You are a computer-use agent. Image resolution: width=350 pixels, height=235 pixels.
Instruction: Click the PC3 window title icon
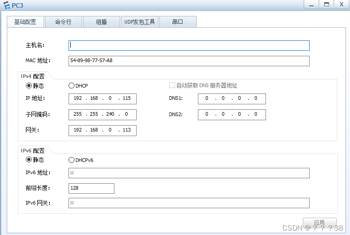(x=7, y=5)
